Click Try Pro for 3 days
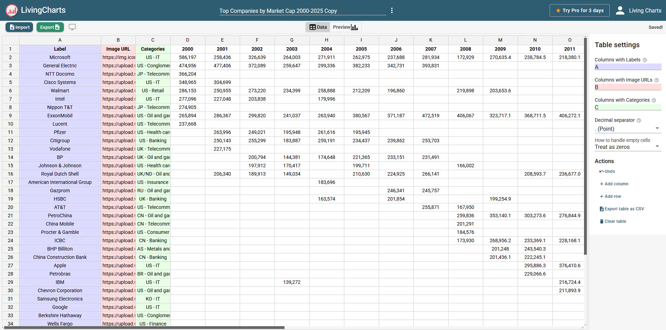Viewport: 666px width, 330px height. click(579, 10)
